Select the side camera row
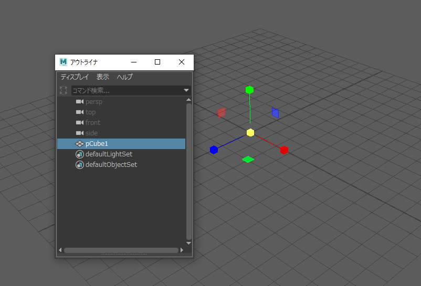421x286 pixels. tap(121, 133)
